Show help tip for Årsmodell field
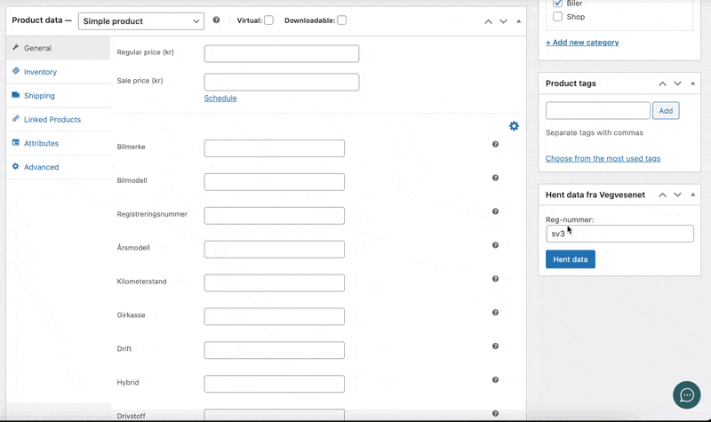Viewport: 711px width, 422px height. (495, 245)
